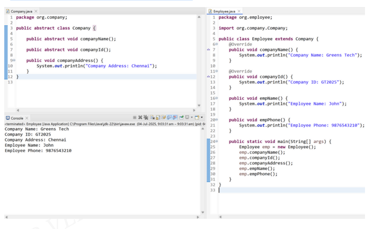Collapse the main method fold at line 24
371x229 pixels.
[217, 142]
